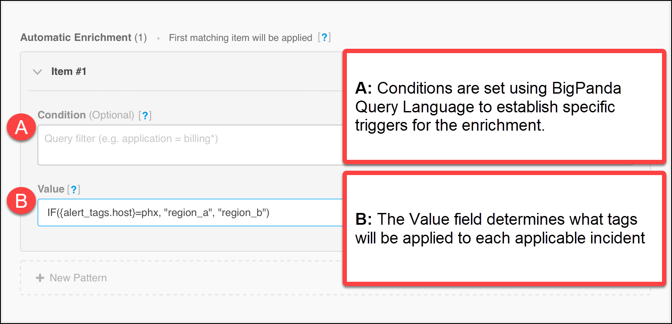Image resolution: width=672 pixels, height=324 pixels.
Task: Click the chevron arrow beside Item #1
Action: 37,72
